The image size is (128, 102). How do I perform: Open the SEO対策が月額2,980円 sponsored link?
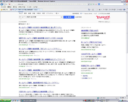click(90, 30)
